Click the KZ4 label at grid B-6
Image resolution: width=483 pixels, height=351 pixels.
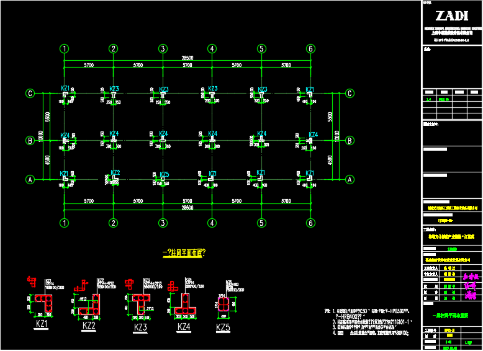tap(314, 135)
